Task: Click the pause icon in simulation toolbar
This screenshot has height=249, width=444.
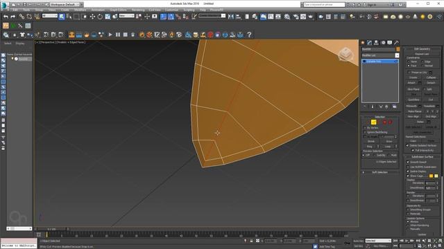Action: coord(118,35)
